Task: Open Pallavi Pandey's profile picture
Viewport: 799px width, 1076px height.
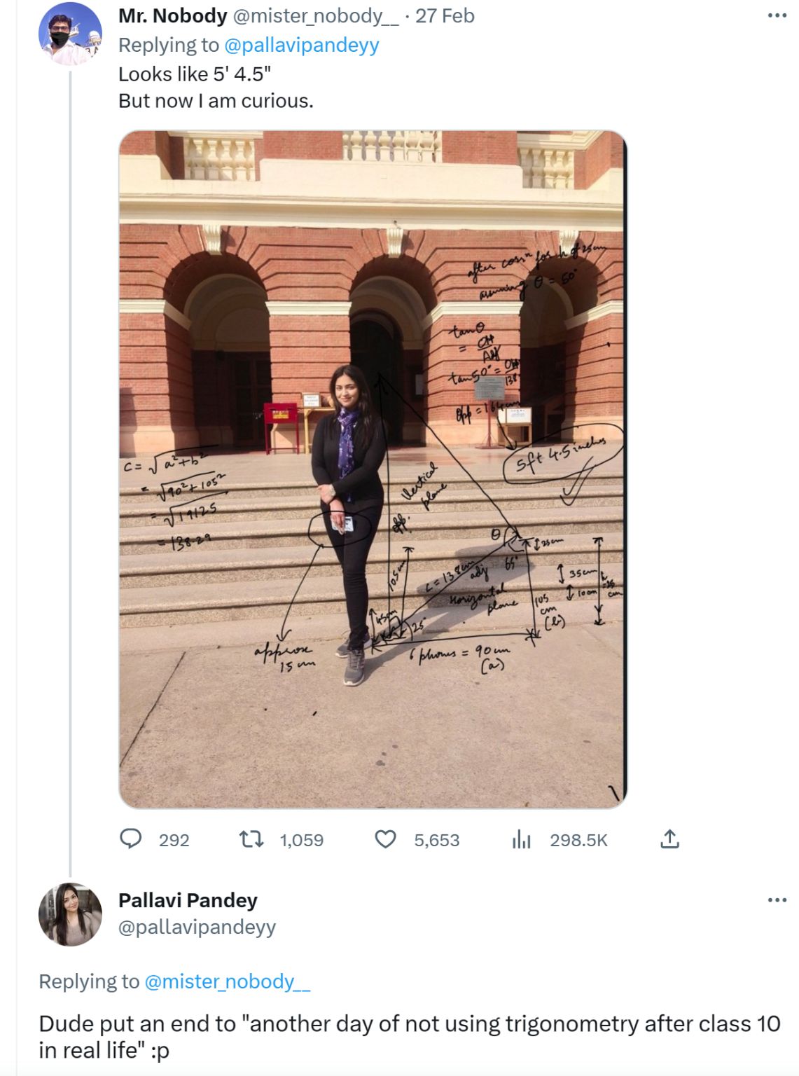Action: [70, 914]
